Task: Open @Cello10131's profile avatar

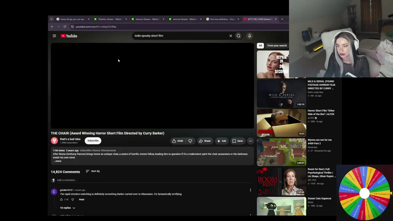Action: 54,192
